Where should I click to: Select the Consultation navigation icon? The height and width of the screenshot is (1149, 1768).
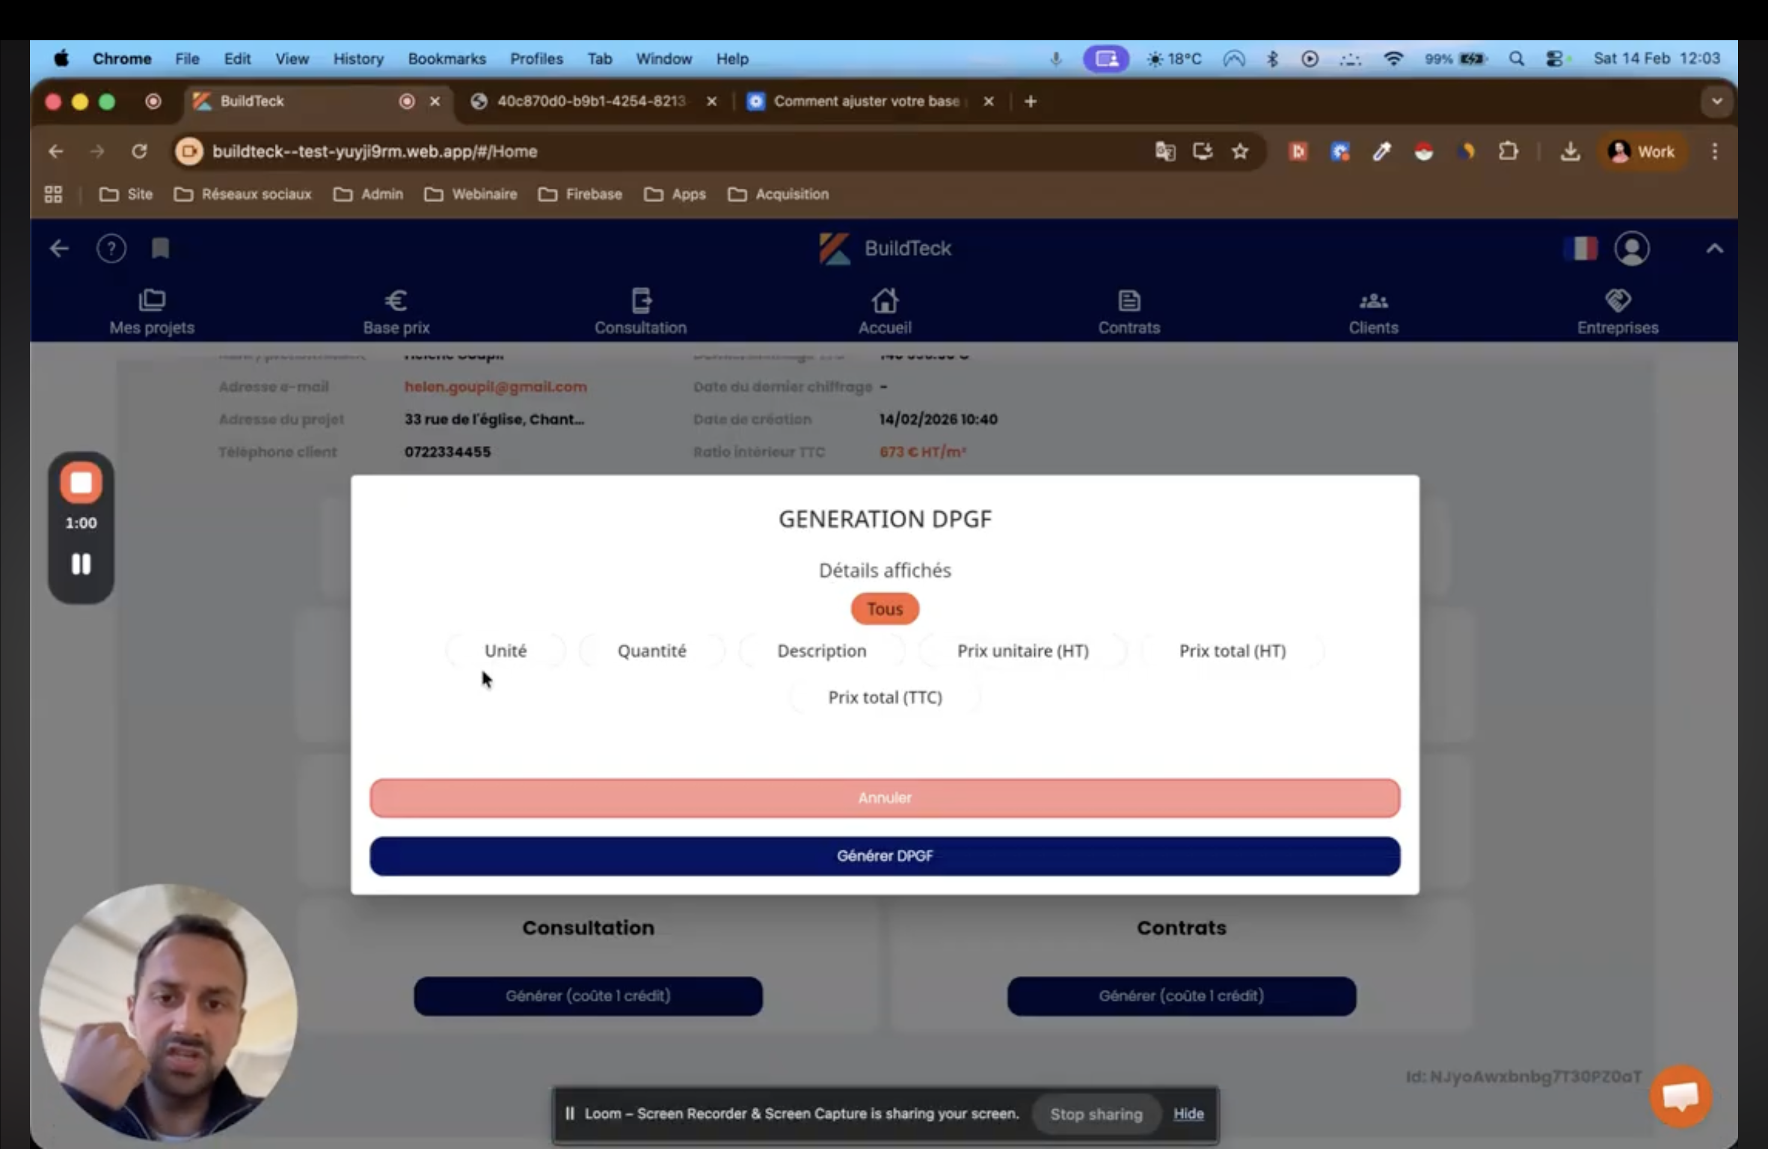(640, 310)
